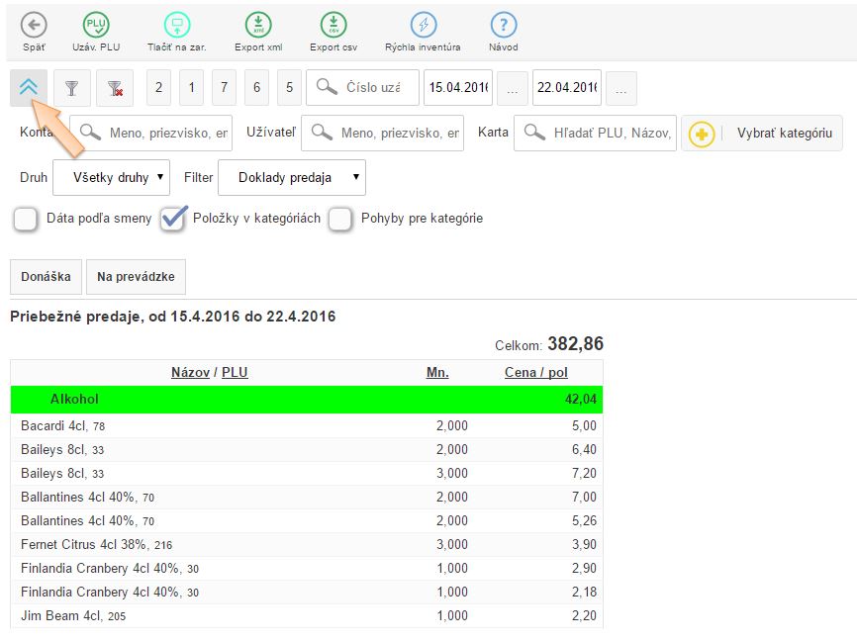Apply the funnel filter icon

tap(71, 88)
